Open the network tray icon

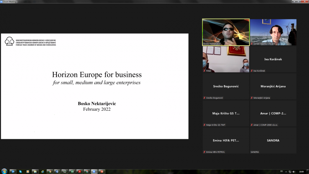coord(290,172)
